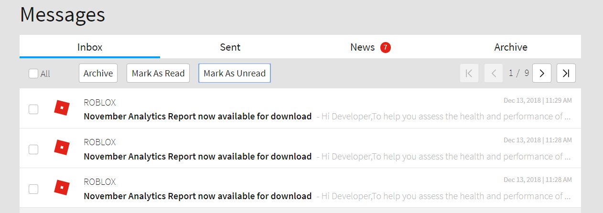Jump to the last page of messages
This screenshot has width=603, height=213.
coord(566,73)
